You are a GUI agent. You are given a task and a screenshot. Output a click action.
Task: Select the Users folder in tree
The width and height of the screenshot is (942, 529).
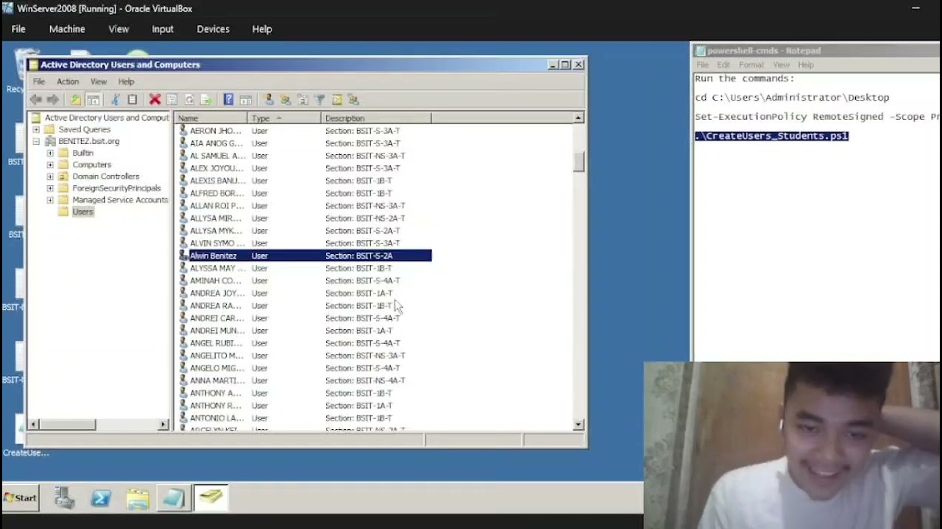pyautogui.click(x=82, y=212)
